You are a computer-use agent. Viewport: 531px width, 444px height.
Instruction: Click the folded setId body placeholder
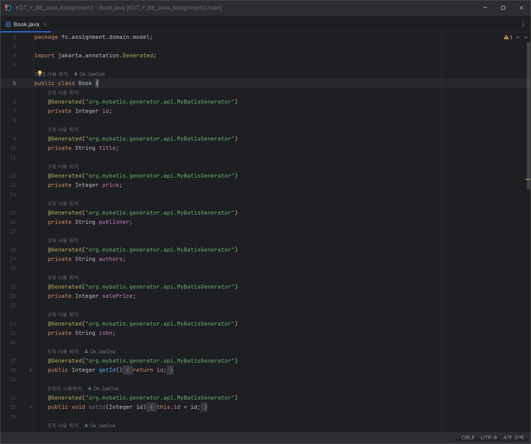click(177, 407)
